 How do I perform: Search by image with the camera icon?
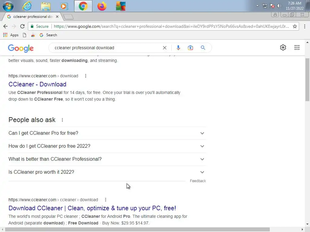[x=190, y=48]
